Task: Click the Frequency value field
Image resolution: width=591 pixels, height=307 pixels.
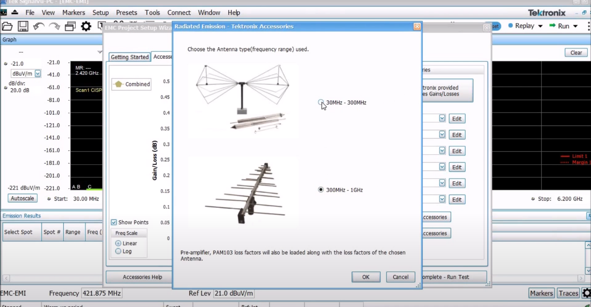Action: coord(102,293)
